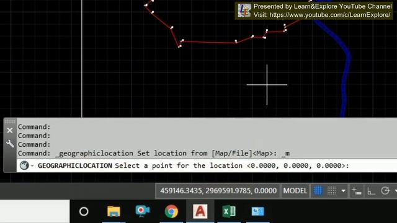Open screen recorder app in taskbar

point(142,211)
